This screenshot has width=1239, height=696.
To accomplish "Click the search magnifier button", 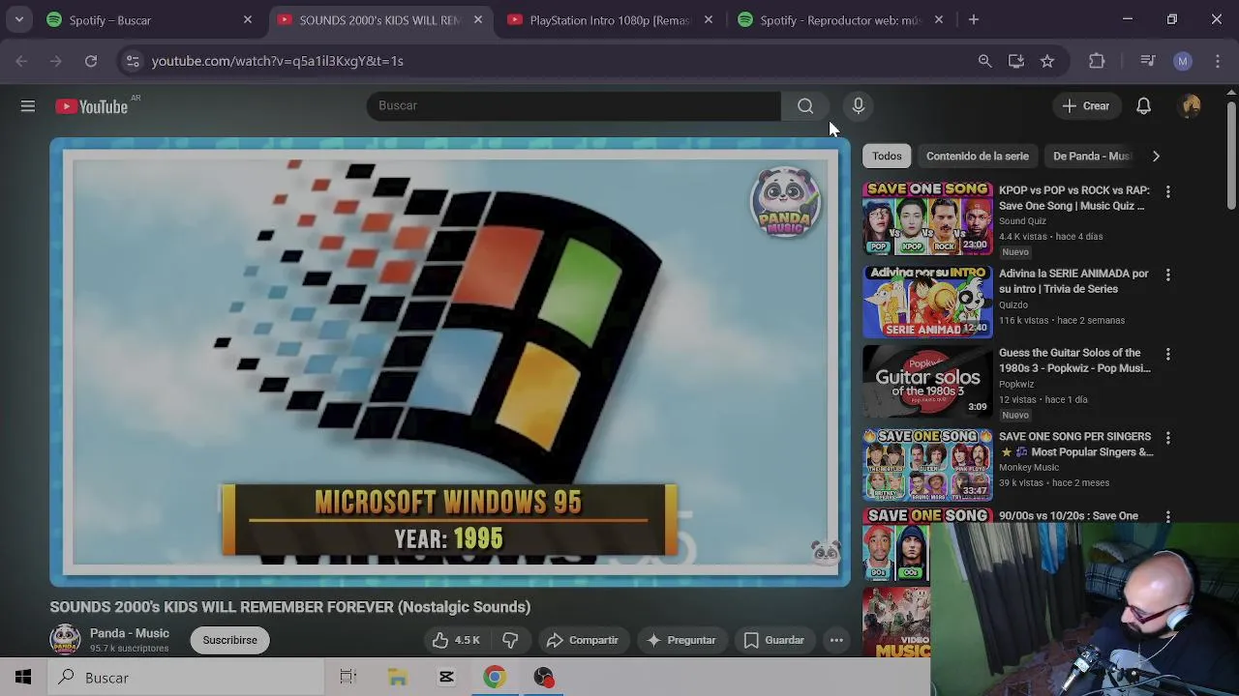I will point(805,105).
